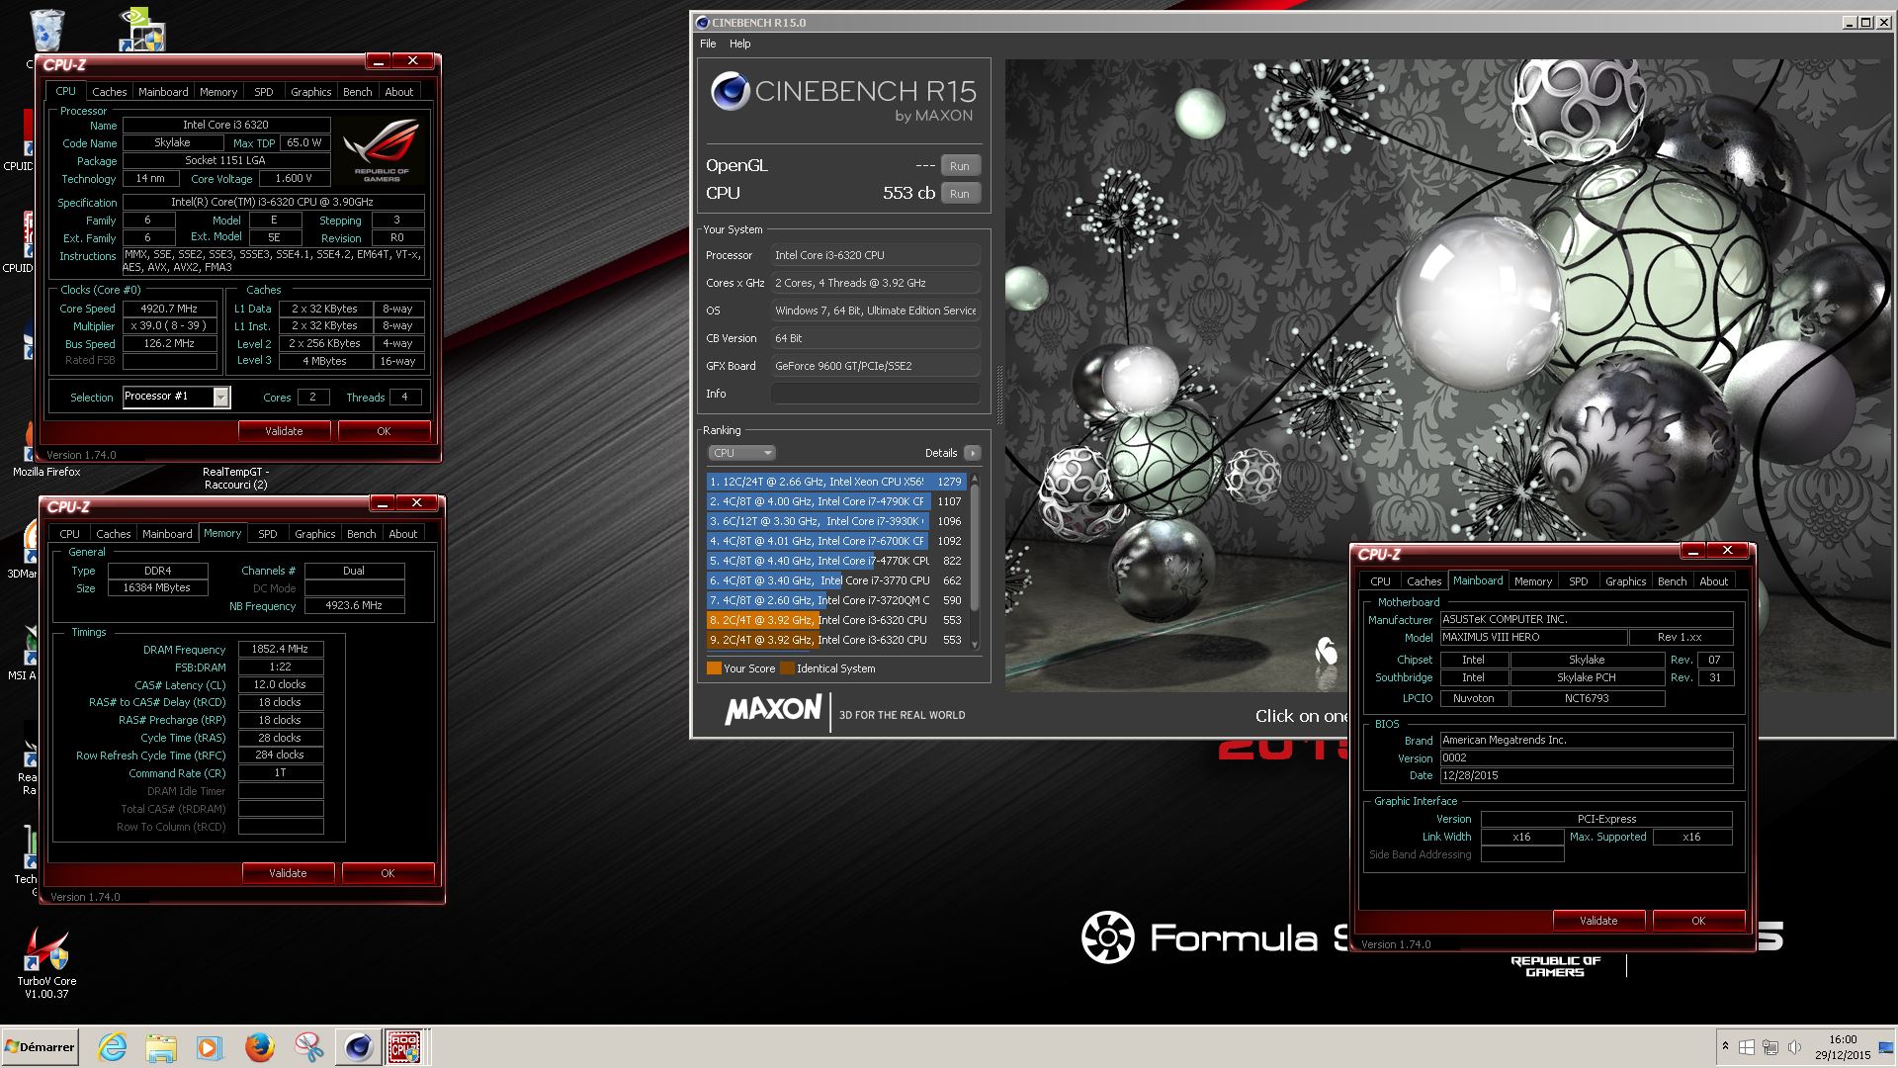Launch Windows Media Player from taskbar
The height and width of the screenshot is (1068, 1898).
(209, 1047)
